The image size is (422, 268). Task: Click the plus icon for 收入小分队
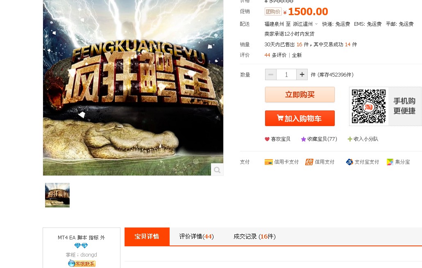click(350, 139)
